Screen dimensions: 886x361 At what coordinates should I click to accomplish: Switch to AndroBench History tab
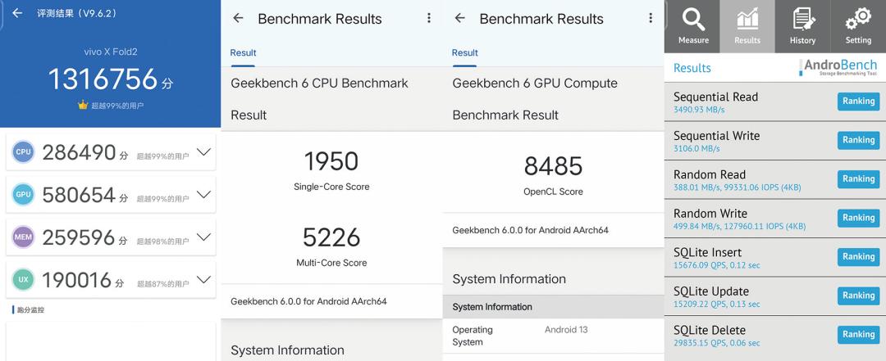(802, 25)
